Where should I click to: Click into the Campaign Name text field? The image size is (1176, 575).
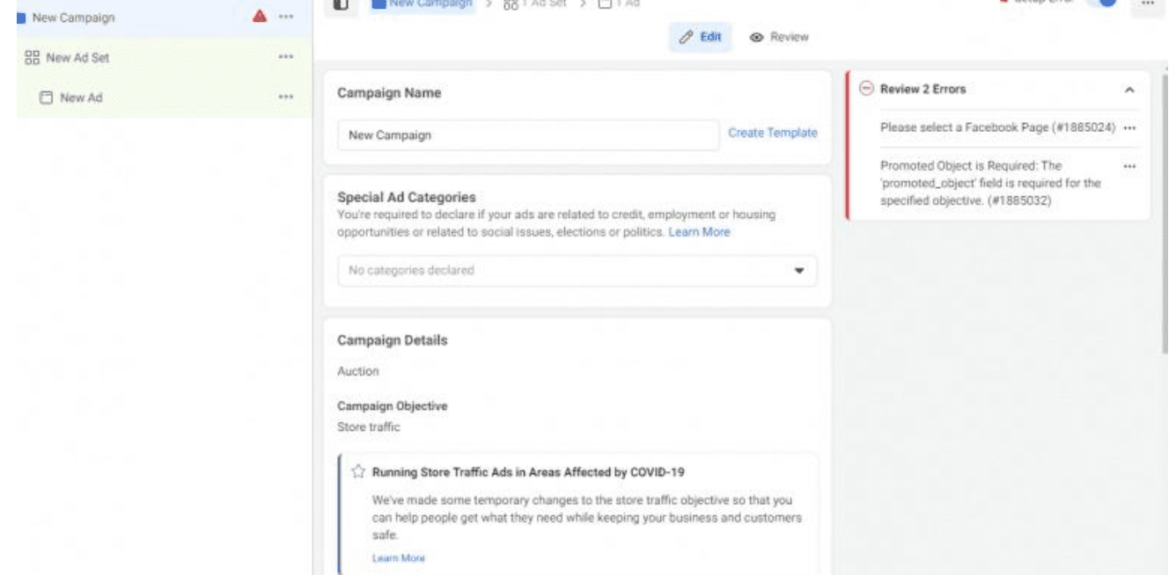tap(528, 135)
